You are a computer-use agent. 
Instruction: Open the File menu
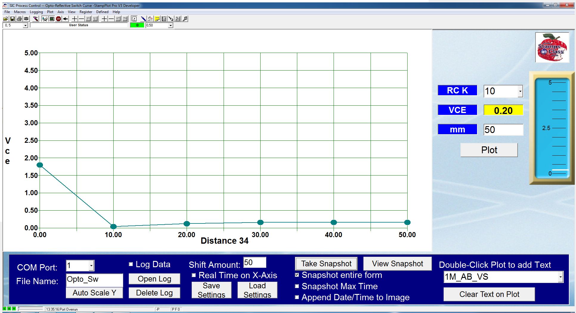point(7,12)
